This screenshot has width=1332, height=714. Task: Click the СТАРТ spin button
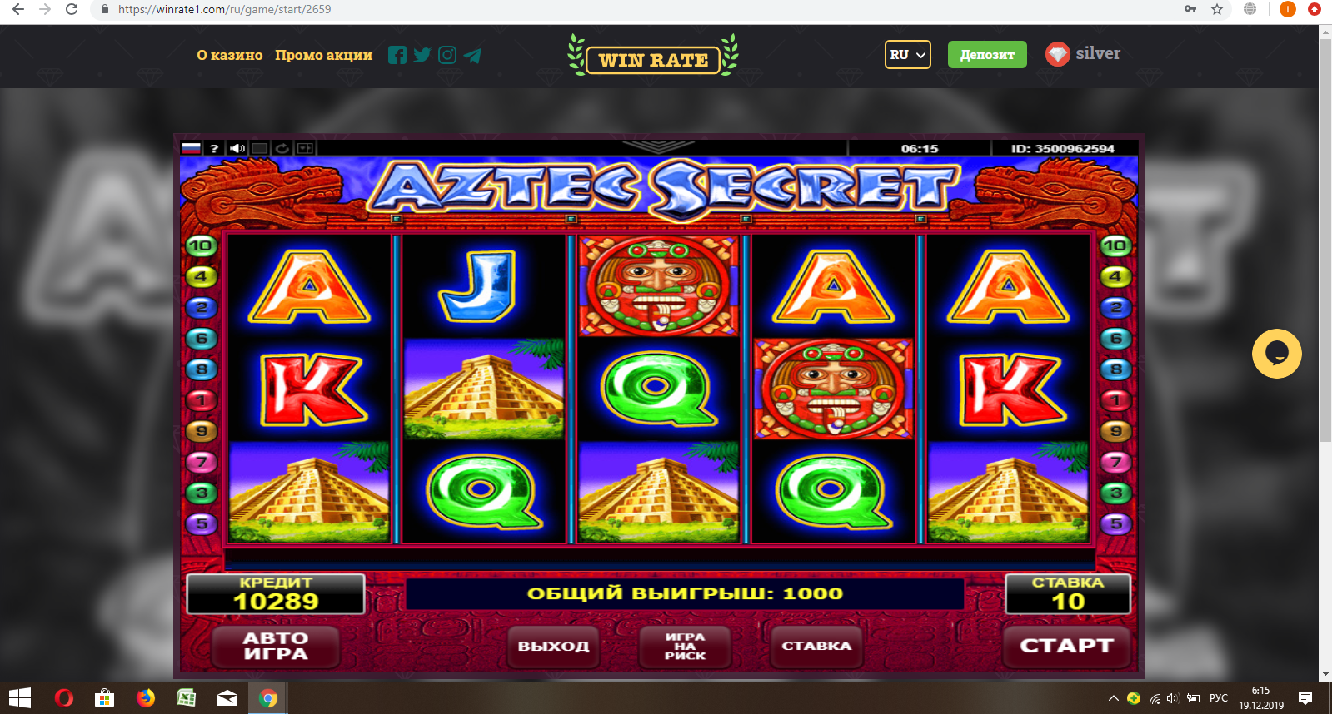[x=1067, y=646]
